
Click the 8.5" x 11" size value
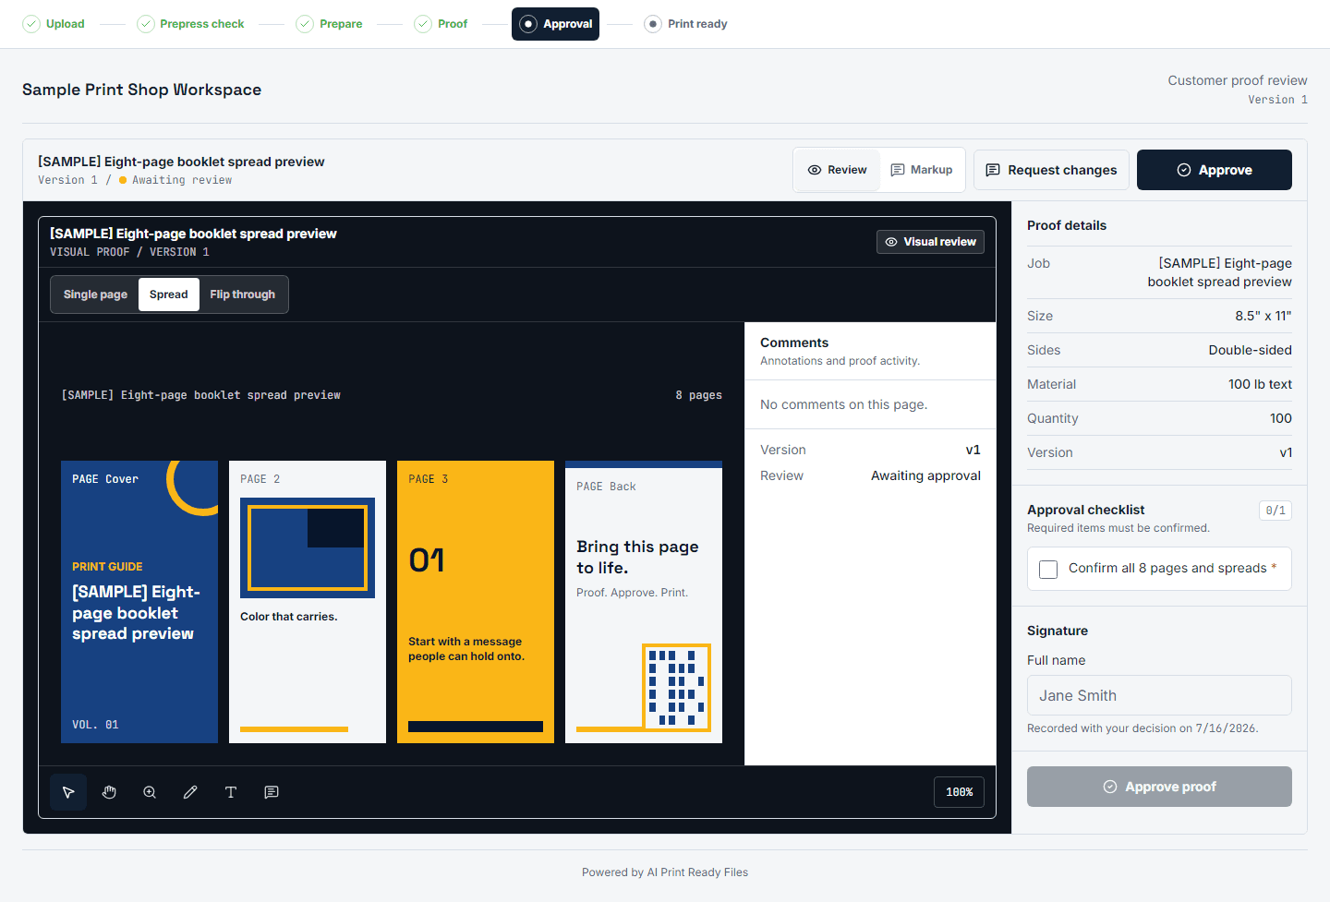point(1263,316)
